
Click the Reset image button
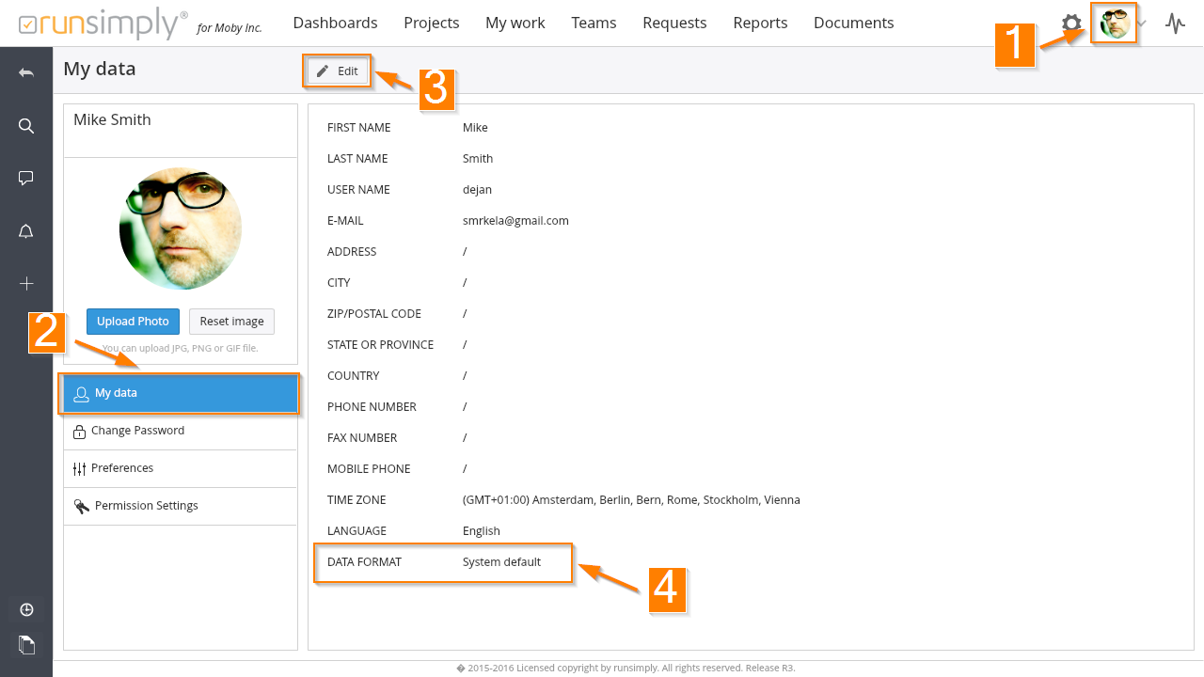(231, 322)
